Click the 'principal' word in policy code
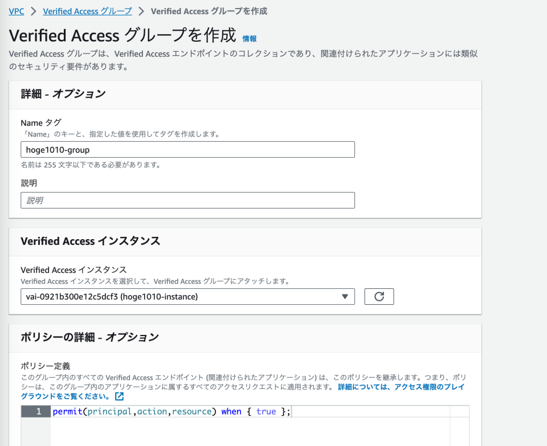547x446 pixels. (109, 412)
